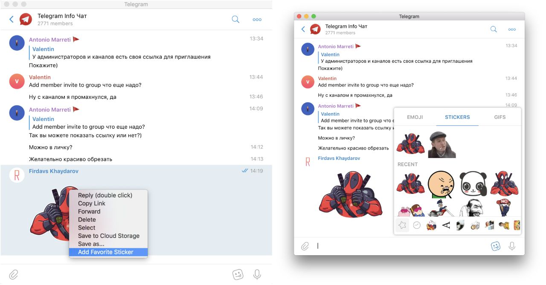Click Firdavs Khaydarov name in right window
546x285 pixels.
pyautogui.click(x=339, y=158)
